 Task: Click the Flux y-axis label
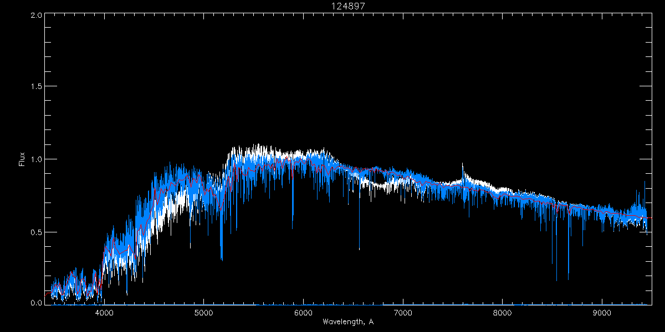click(22, 160)
